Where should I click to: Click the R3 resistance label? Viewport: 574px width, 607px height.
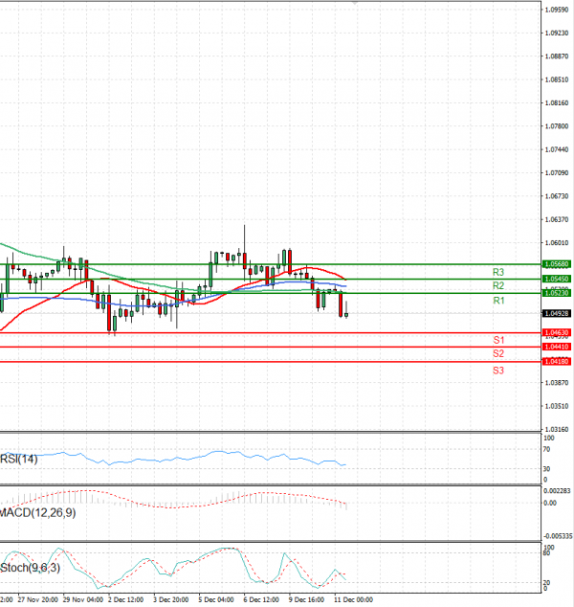point(498,272)
